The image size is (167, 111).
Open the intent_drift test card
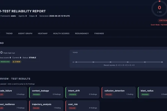82,92
